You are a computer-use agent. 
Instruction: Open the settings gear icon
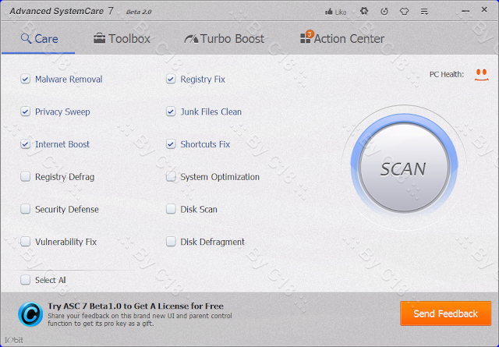click(364, 12)
